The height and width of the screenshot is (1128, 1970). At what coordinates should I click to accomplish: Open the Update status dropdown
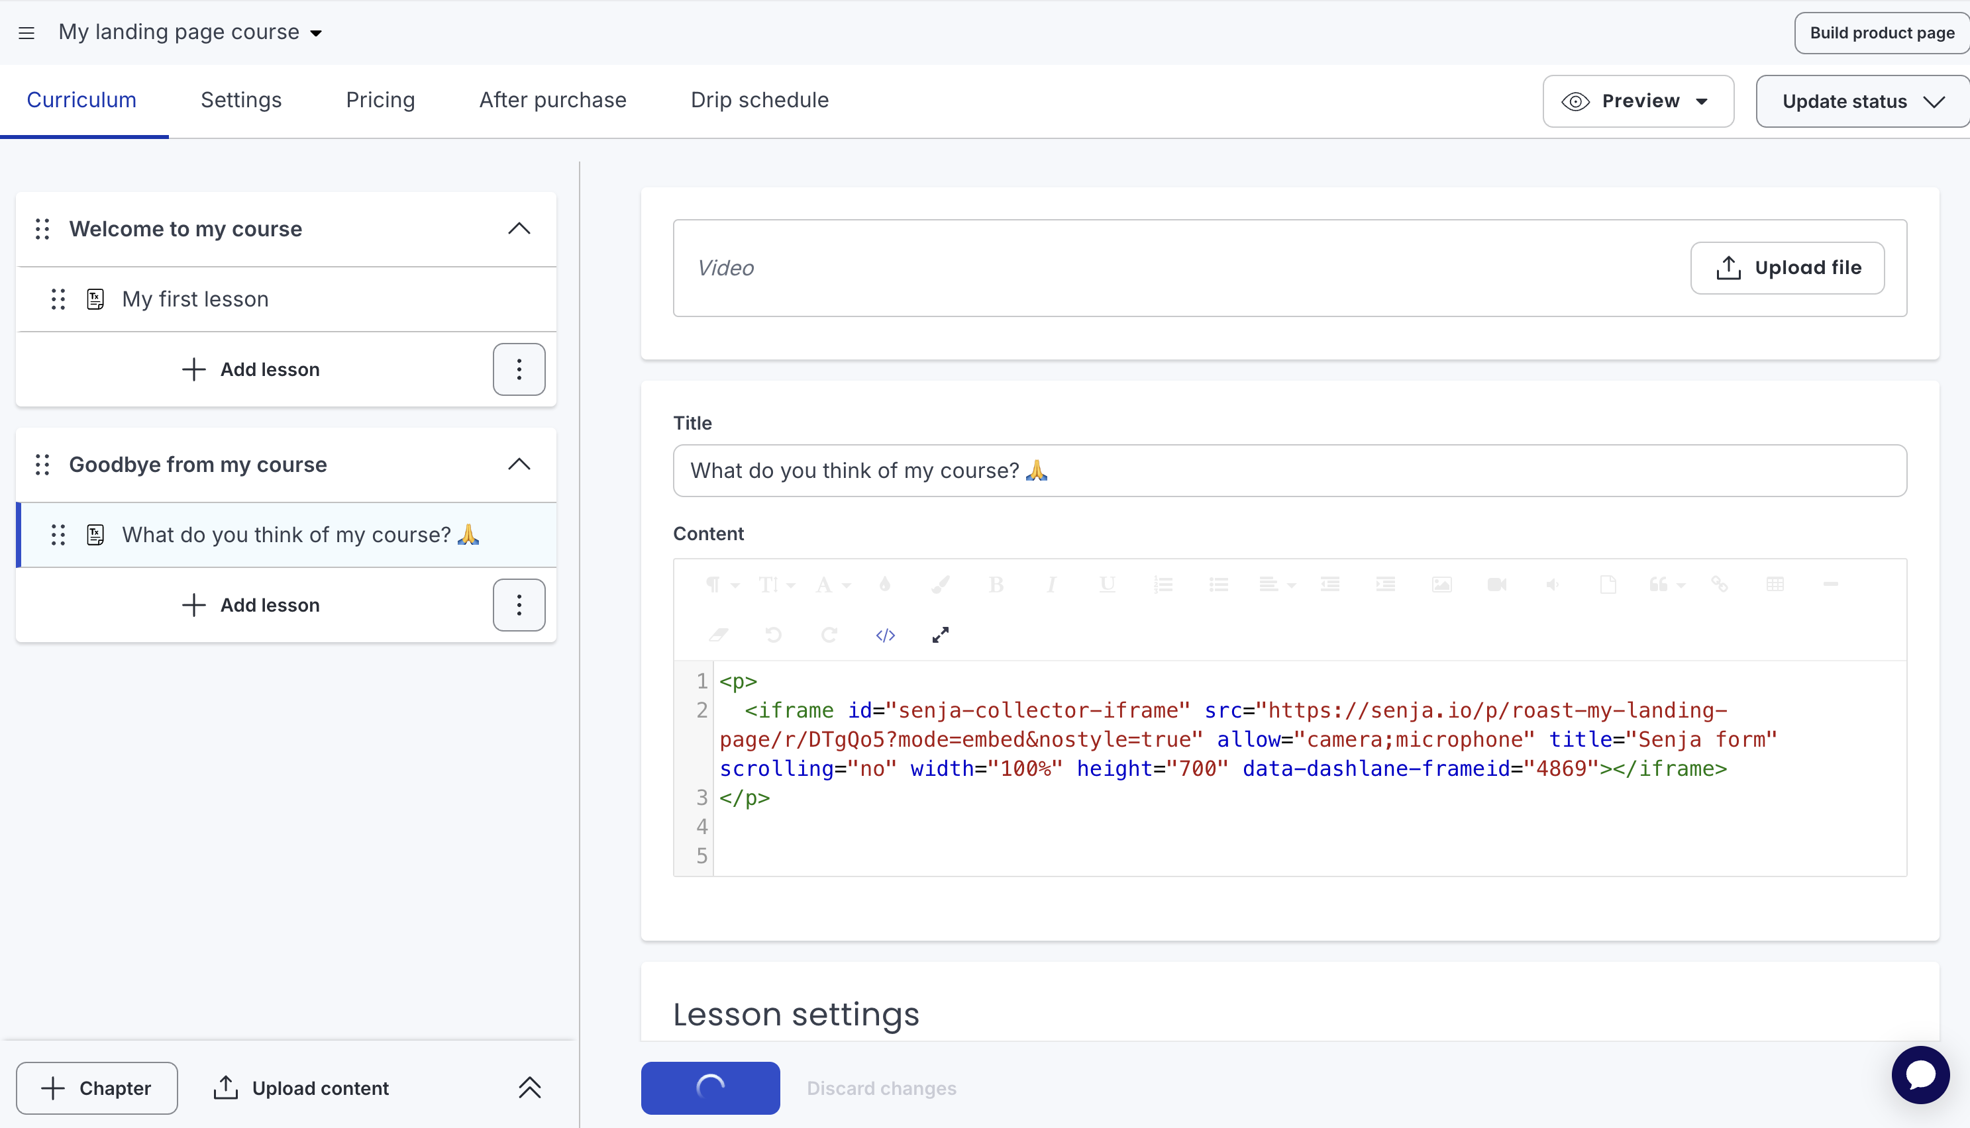click(x=1862, y=101)
